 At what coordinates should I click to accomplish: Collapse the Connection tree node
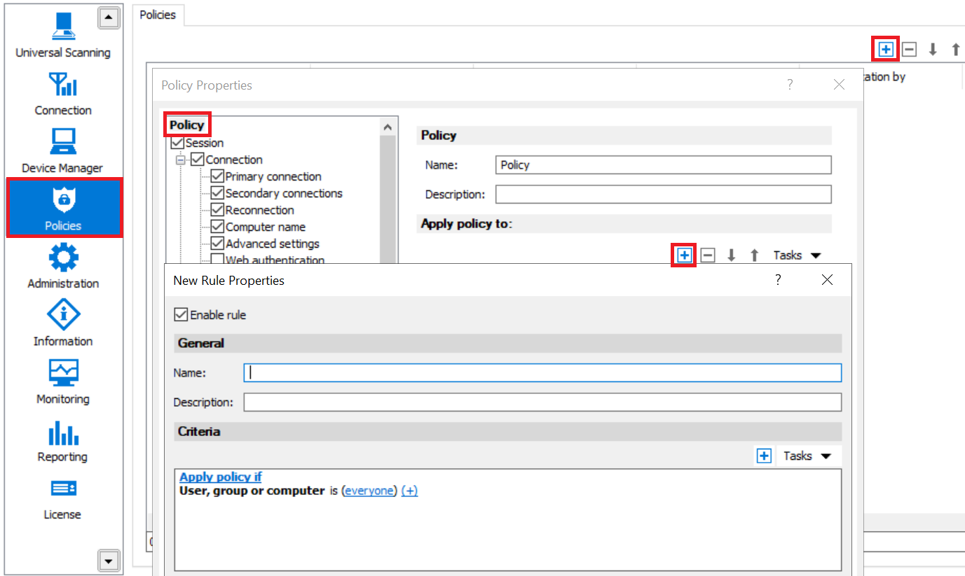tap(181, 160)
